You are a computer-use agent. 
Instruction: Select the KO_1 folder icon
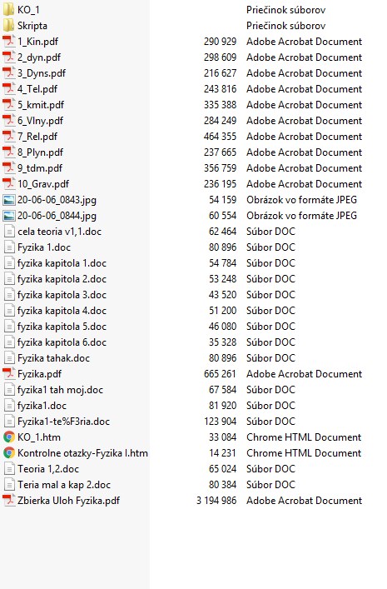(x=8, y=10)
